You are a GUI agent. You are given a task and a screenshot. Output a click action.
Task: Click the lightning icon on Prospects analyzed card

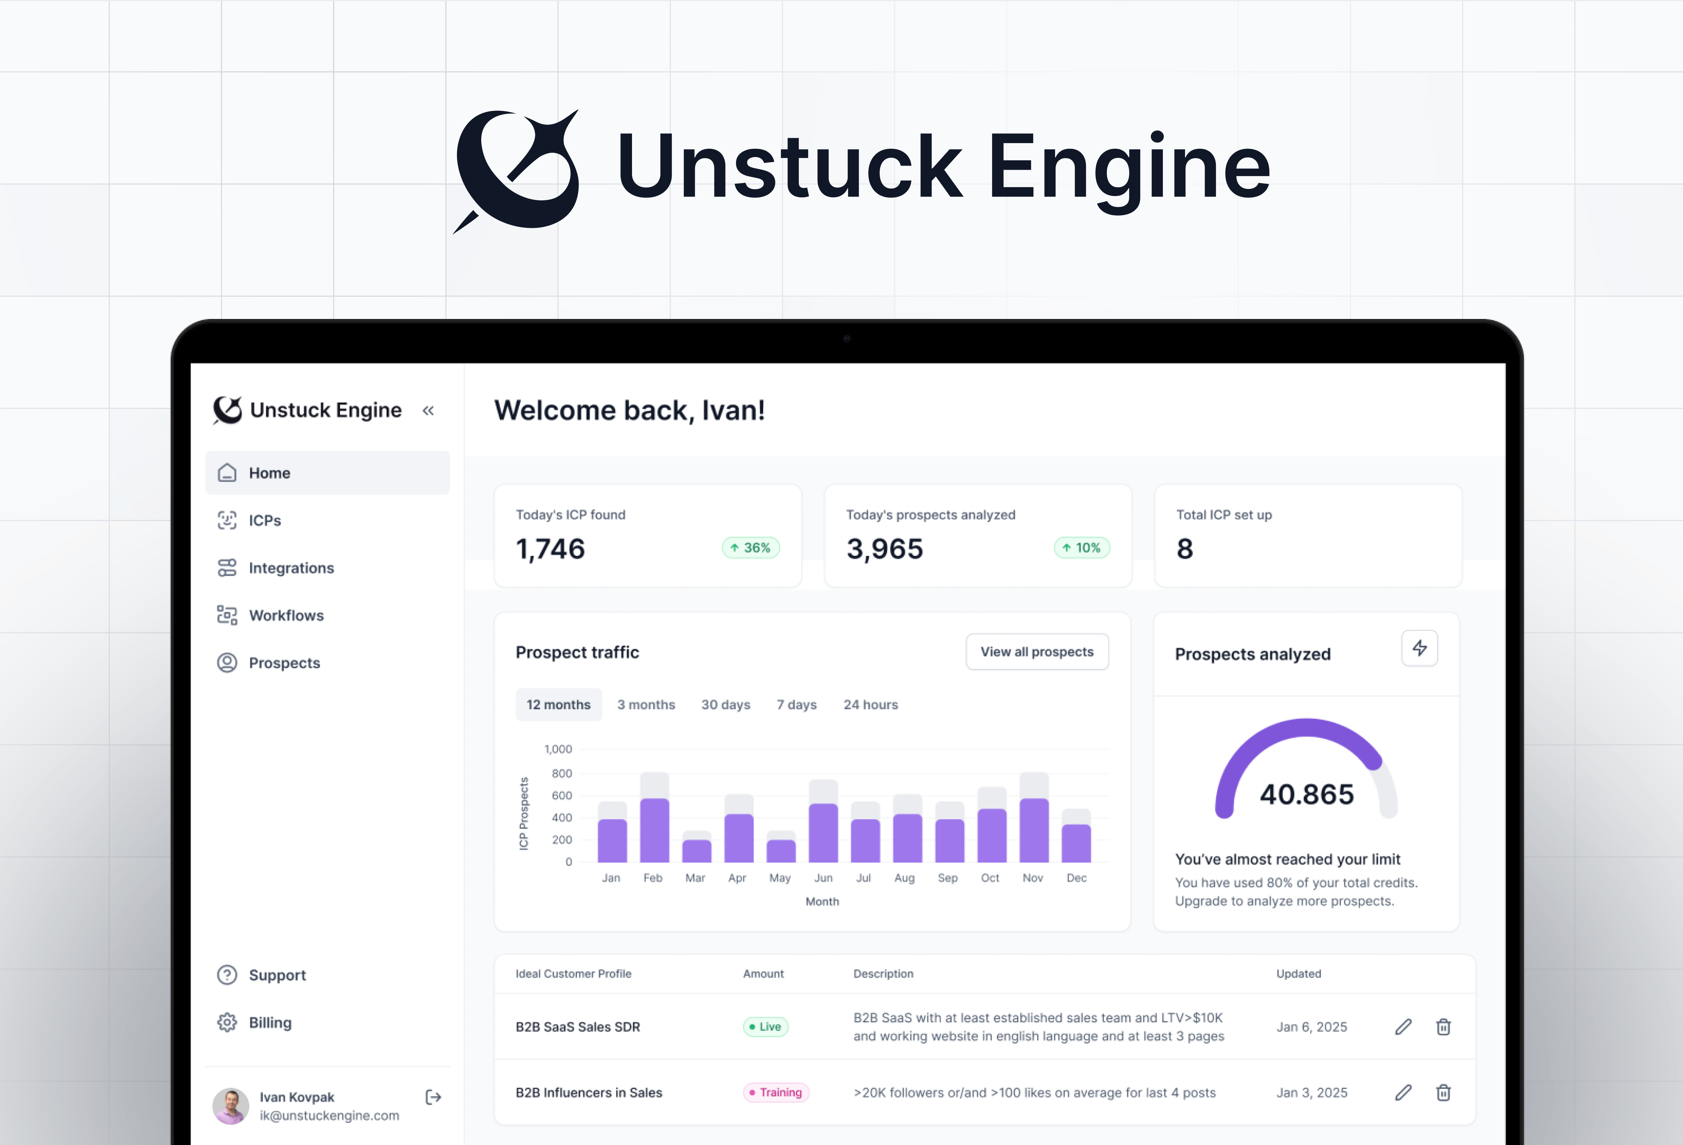[1419, 648]
